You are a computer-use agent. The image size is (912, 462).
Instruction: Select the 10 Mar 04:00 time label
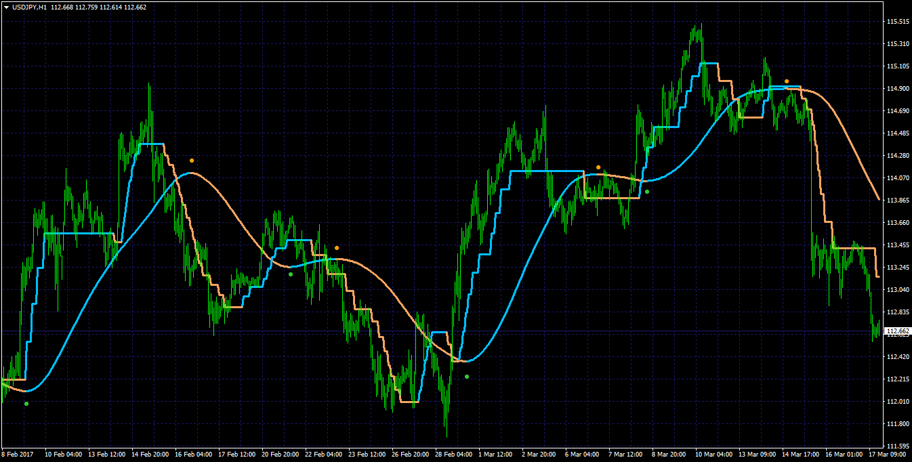[x=714, y=455]
